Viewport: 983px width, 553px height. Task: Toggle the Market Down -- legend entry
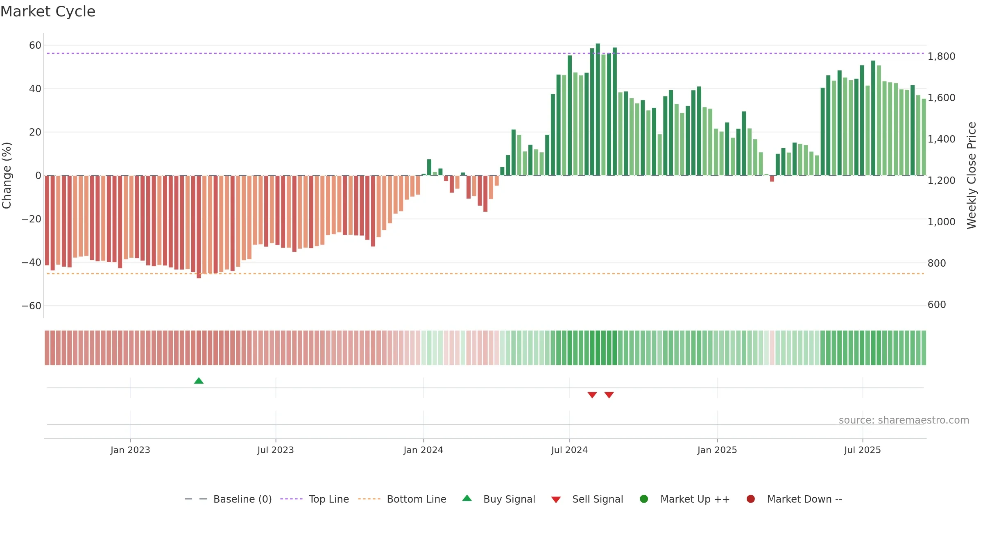coord(794,499)
